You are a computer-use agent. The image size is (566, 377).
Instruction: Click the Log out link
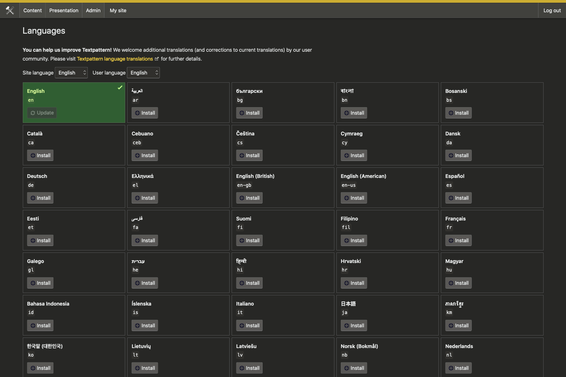[x=552, y=10]
